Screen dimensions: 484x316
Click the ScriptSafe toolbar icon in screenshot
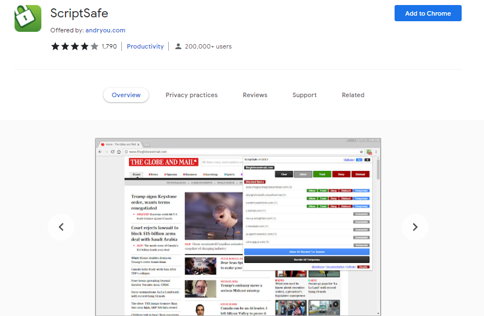click(x=369, y=152)
